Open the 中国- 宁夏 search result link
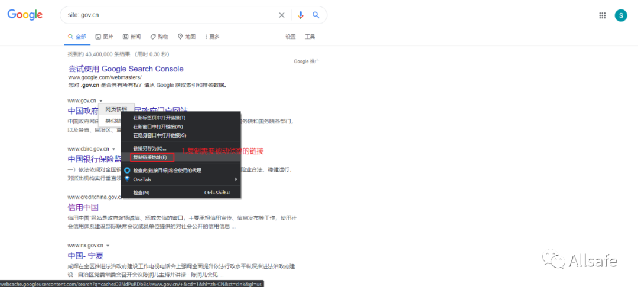 click(86, 256)
